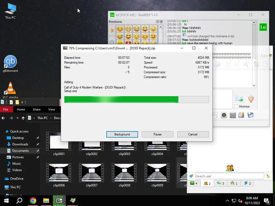Send the 7-Zip compression to Background
Viewport: 275px width, 206px height.
tap(122, 134)
